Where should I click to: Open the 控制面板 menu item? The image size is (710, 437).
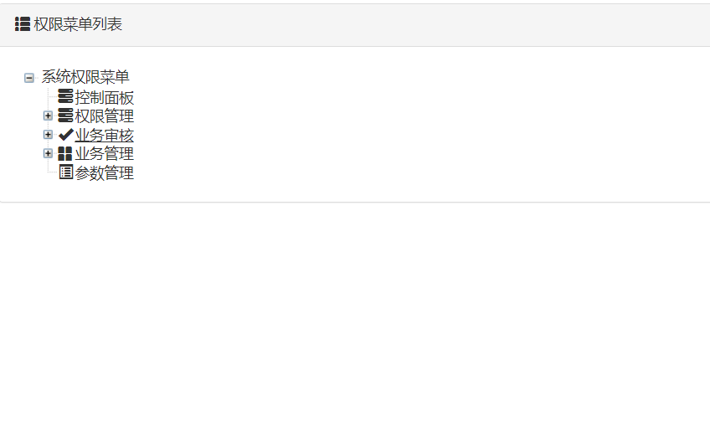pyautogui.click(x=105, y=98)
